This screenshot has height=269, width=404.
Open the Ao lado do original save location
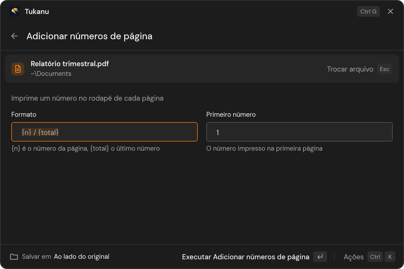pyautogui.click(x=82, y=257)
